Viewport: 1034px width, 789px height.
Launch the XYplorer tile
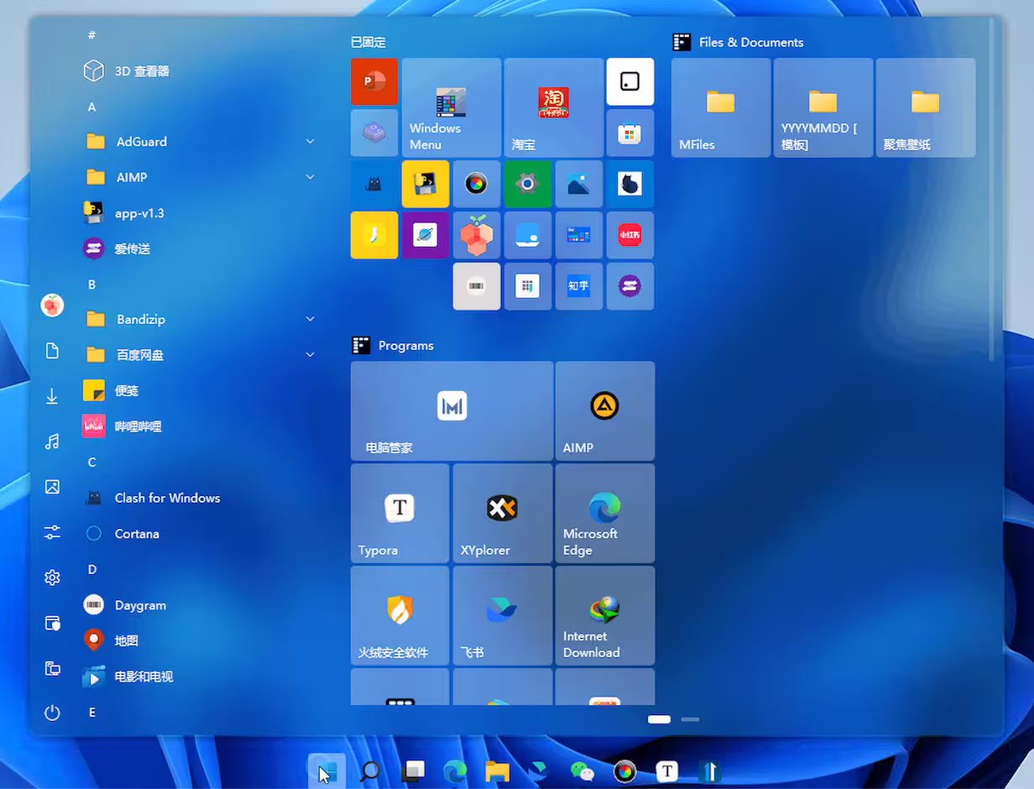click(x=503, y=514)
